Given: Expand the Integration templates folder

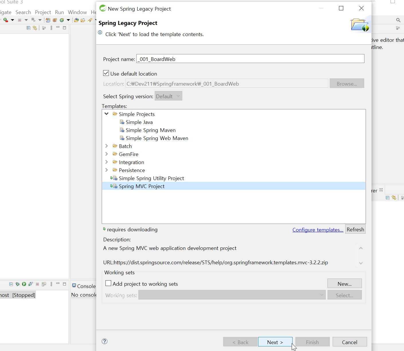Looking at the screenshot, I should click(107, 162).
